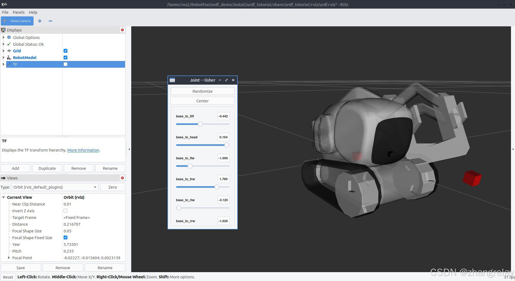This screenshot has width=515, height=281.
Task: Click the Reset button in status bar
Action: 8,277
